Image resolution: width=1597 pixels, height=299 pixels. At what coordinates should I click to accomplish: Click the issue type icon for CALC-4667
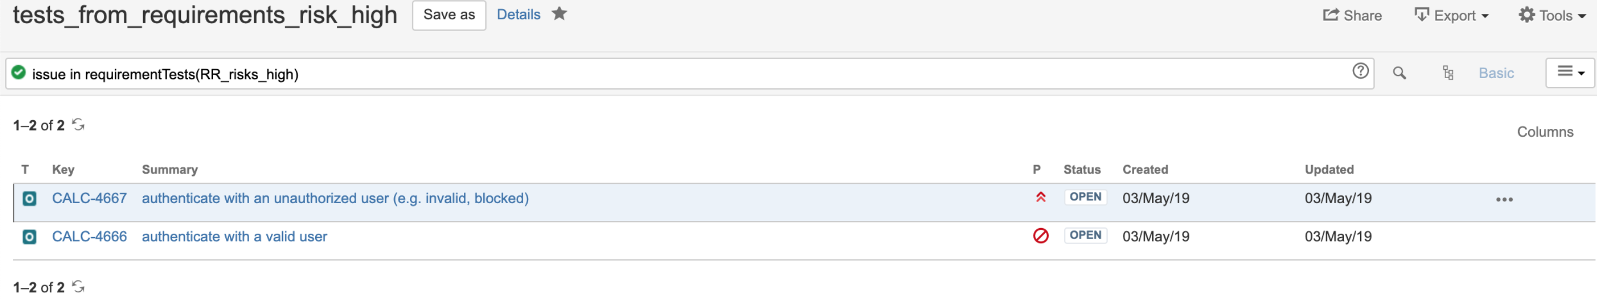pos(29,199)
